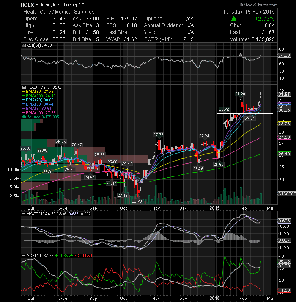This screenshot has height=302, width=296.
Task: Click the EPS value 0.18
Action: click(x=132, y=25)
